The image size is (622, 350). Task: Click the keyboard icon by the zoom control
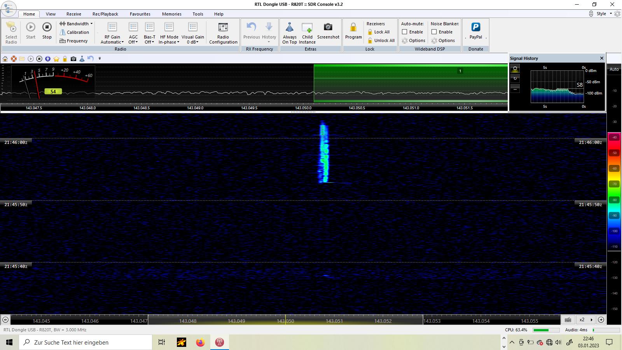coord(568,320)
